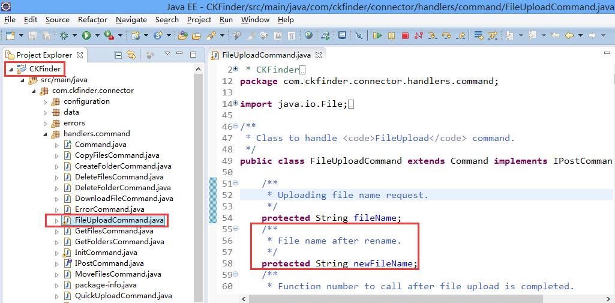Expand folded imports at line 14
The height and width of the screenshot is (303, 615).
point(235,103)
